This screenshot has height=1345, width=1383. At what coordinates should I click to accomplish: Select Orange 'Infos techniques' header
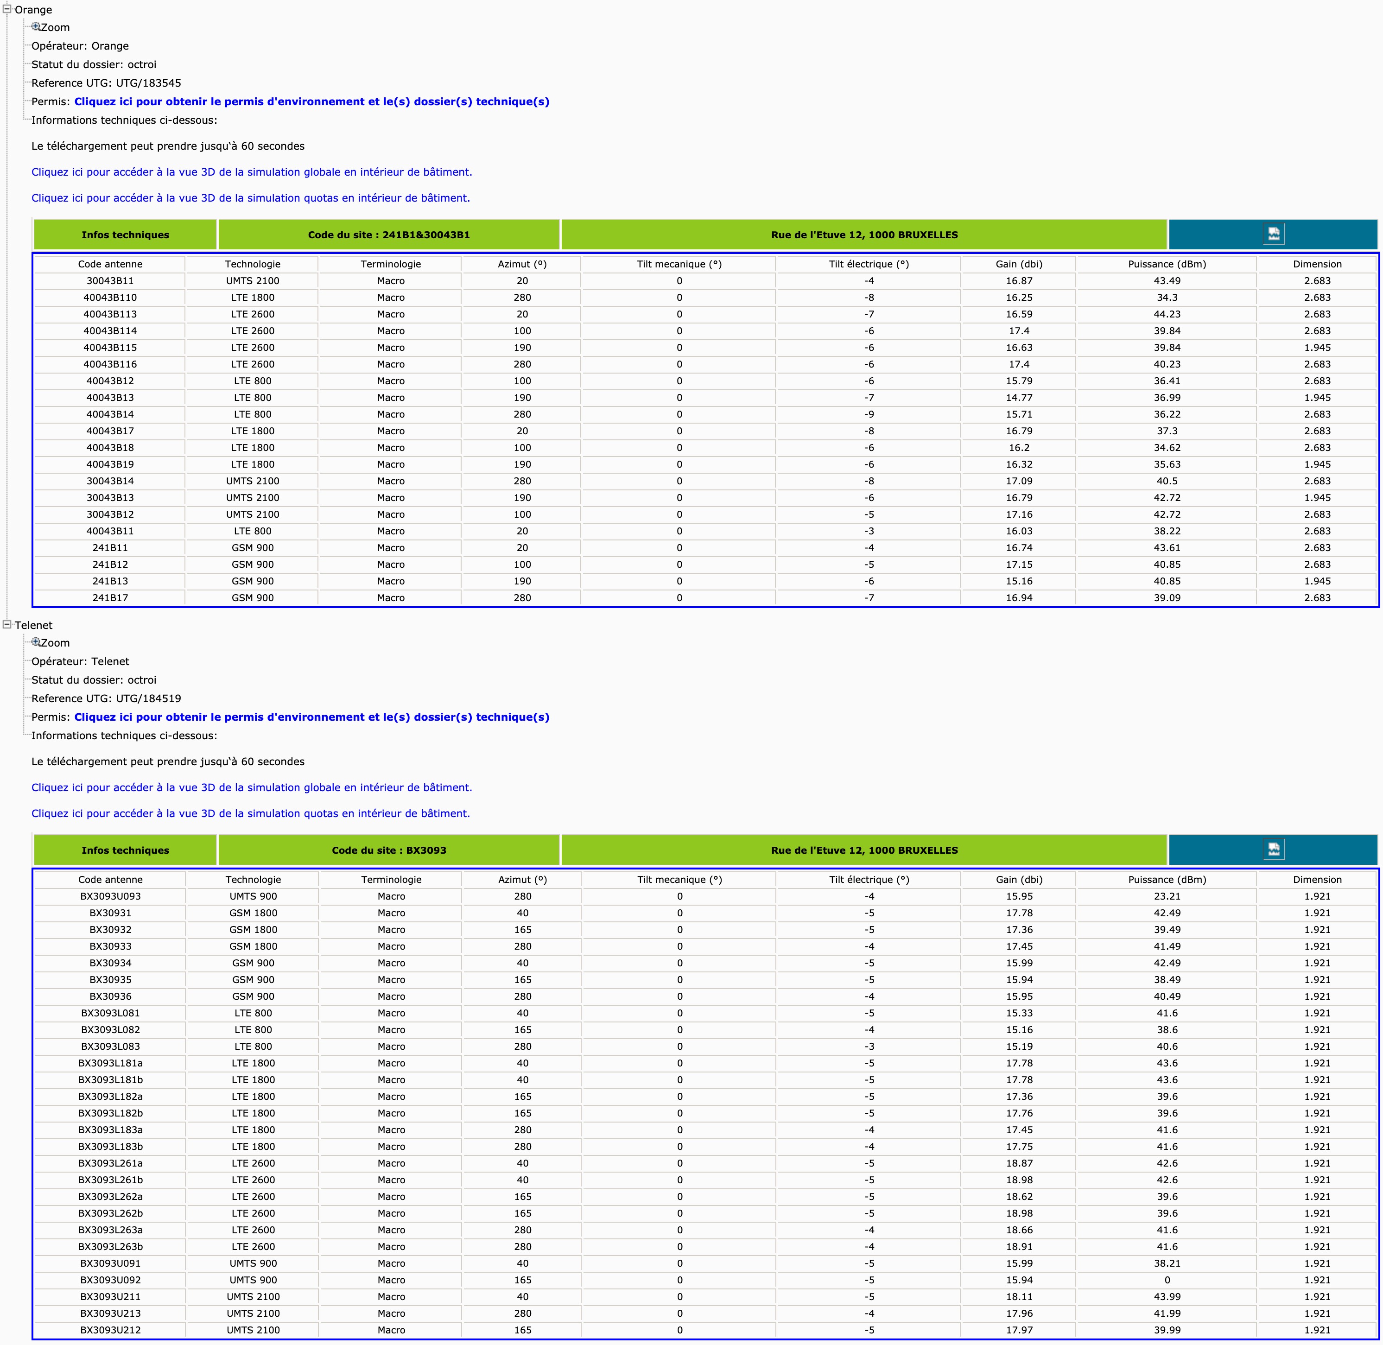click(125, 235)
